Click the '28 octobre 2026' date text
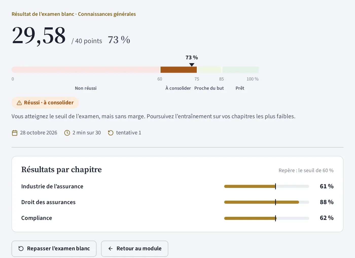This screenshot has height=258, width=355. pyautogui.click(x=39, y=133)
